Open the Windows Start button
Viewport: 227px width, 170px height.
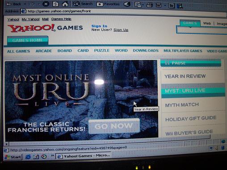click(13, 157)
